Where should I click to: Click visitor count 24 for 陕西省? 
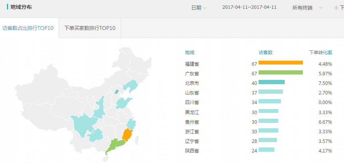pyautogui.click(x=254, y=151)
